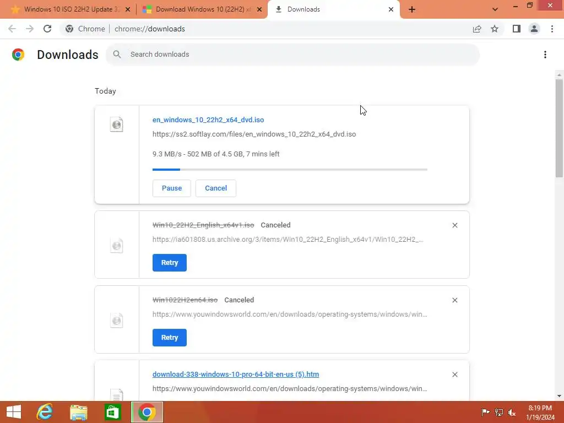The width and height of the screenshot is (564, 423).
Task: Click the Chrome logo beside Downloads heading
Action: 18,55
